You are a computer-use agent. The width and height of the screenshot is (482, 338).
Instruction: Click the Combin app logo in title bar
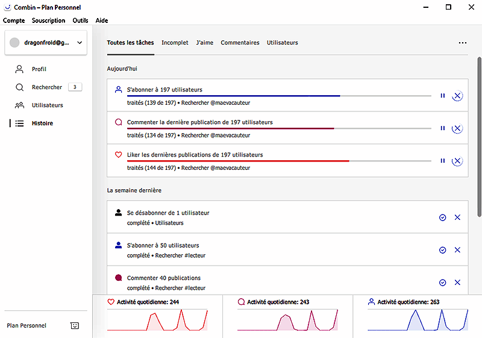click(x=7, y=7)
